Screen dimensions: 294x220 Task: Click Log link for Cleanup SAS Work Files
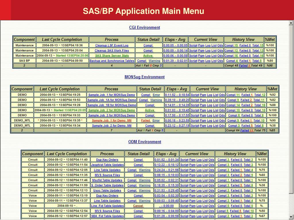click(x=208, y=50)
